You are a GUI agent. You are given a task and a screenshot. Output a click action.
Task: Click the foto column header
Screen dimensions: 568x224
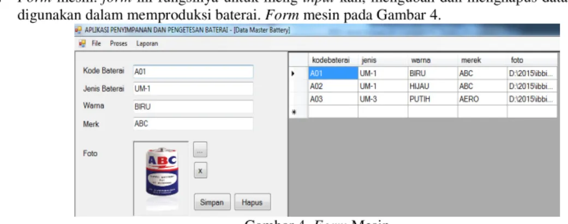coord(532,60)
